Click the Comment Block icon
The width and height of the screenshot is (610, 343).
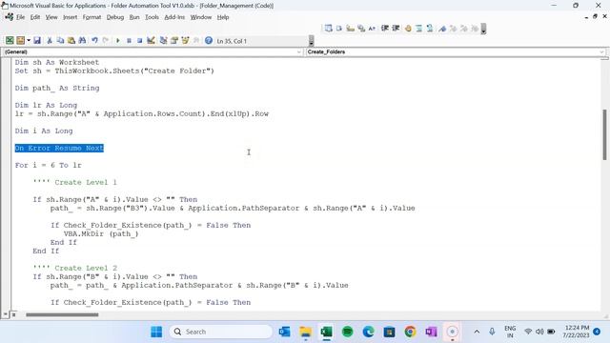tap(419, 29)
